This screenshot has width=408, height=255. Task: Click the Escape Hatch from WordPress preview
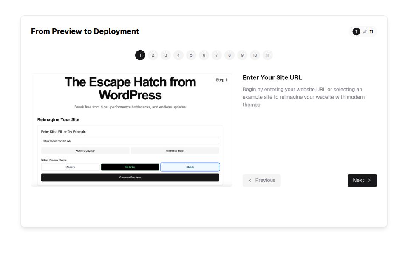[132, 130]
